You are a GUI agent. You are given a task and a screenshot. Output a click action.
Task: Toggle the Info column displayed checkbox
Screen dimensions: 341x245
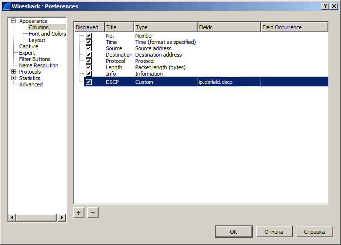89,74
